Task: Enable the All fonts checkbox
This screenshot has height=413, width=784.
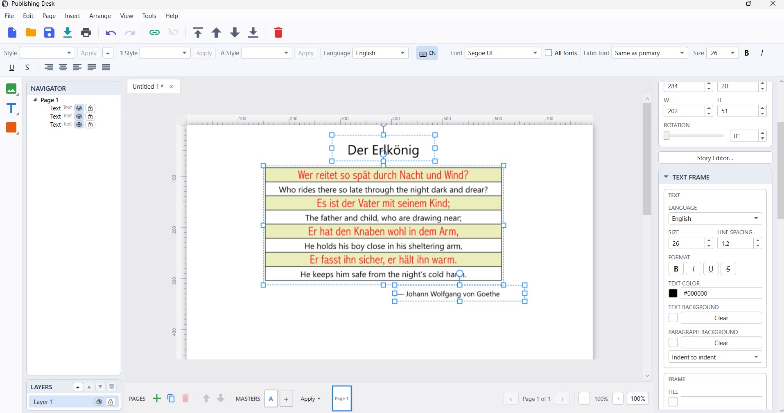Action: (549, 53)
